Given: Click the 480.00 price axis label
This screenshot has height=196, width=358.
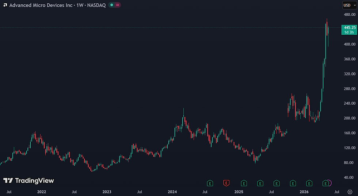Looking at the screenshot, I should pyautogui.click(x=350, y=15).
